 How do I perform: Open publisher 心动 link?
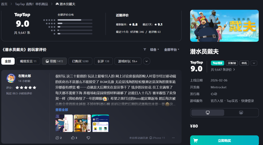click(214, 94)
